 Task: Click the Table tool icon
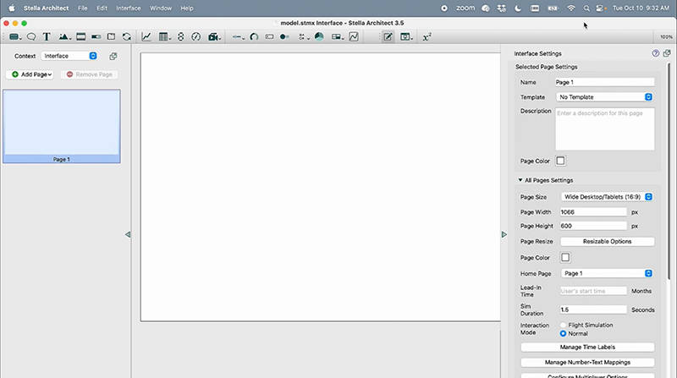[x=163, y=37]
